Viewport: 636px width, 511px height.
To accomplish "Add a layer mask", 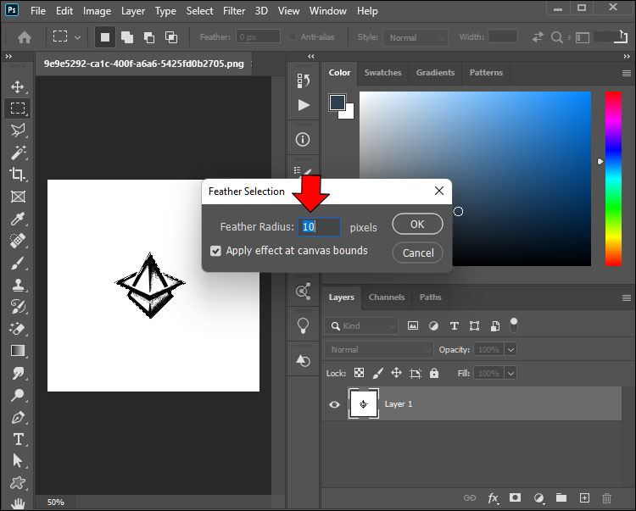I will [x=515, y=497].
